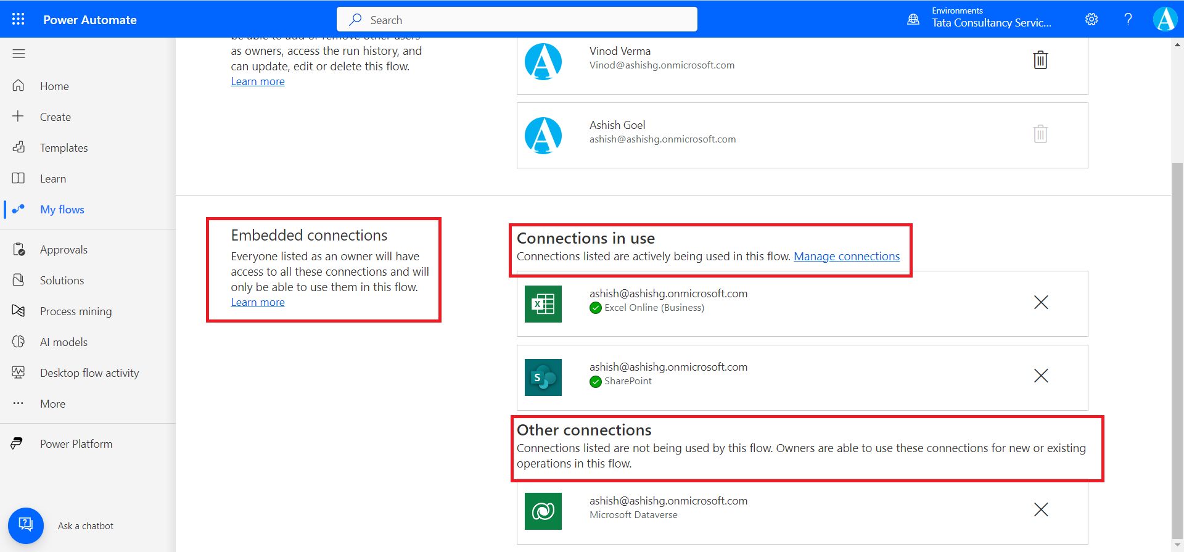The width and height of the screenshot is (1184, 552).
Task: Go to My flows in sidebar
Action: 62,210
